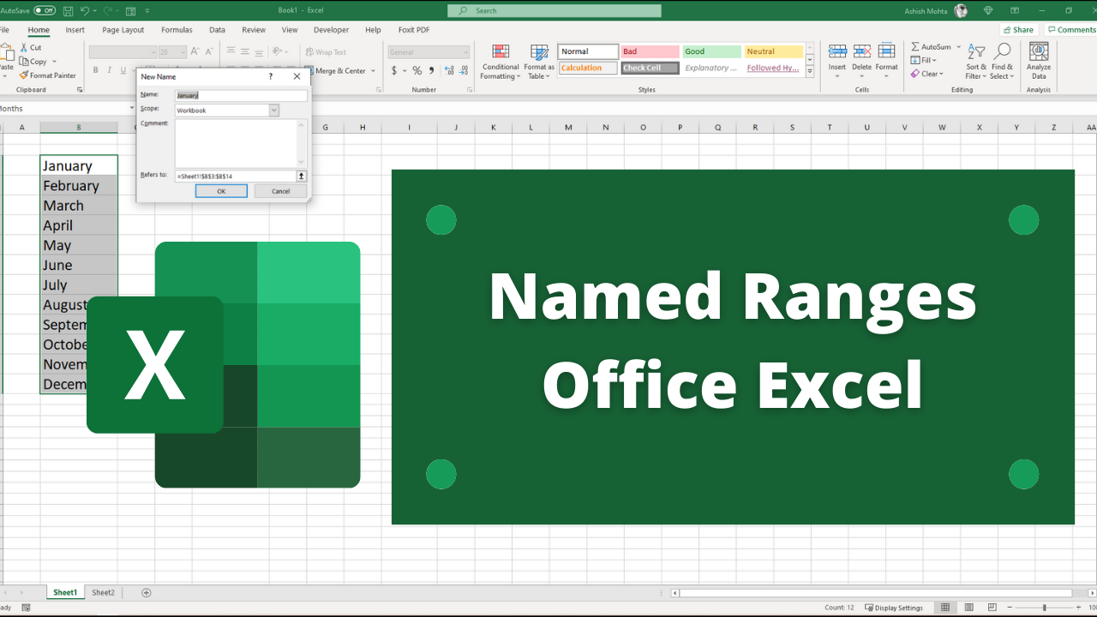Screen dimensions: 1097x617
Task: Switch to the Sheet2 tab
Action: point(103,592)
